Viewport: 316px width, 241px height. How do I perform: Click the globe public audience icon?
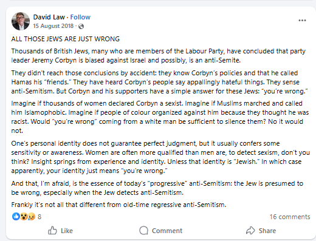click(81, 26)
